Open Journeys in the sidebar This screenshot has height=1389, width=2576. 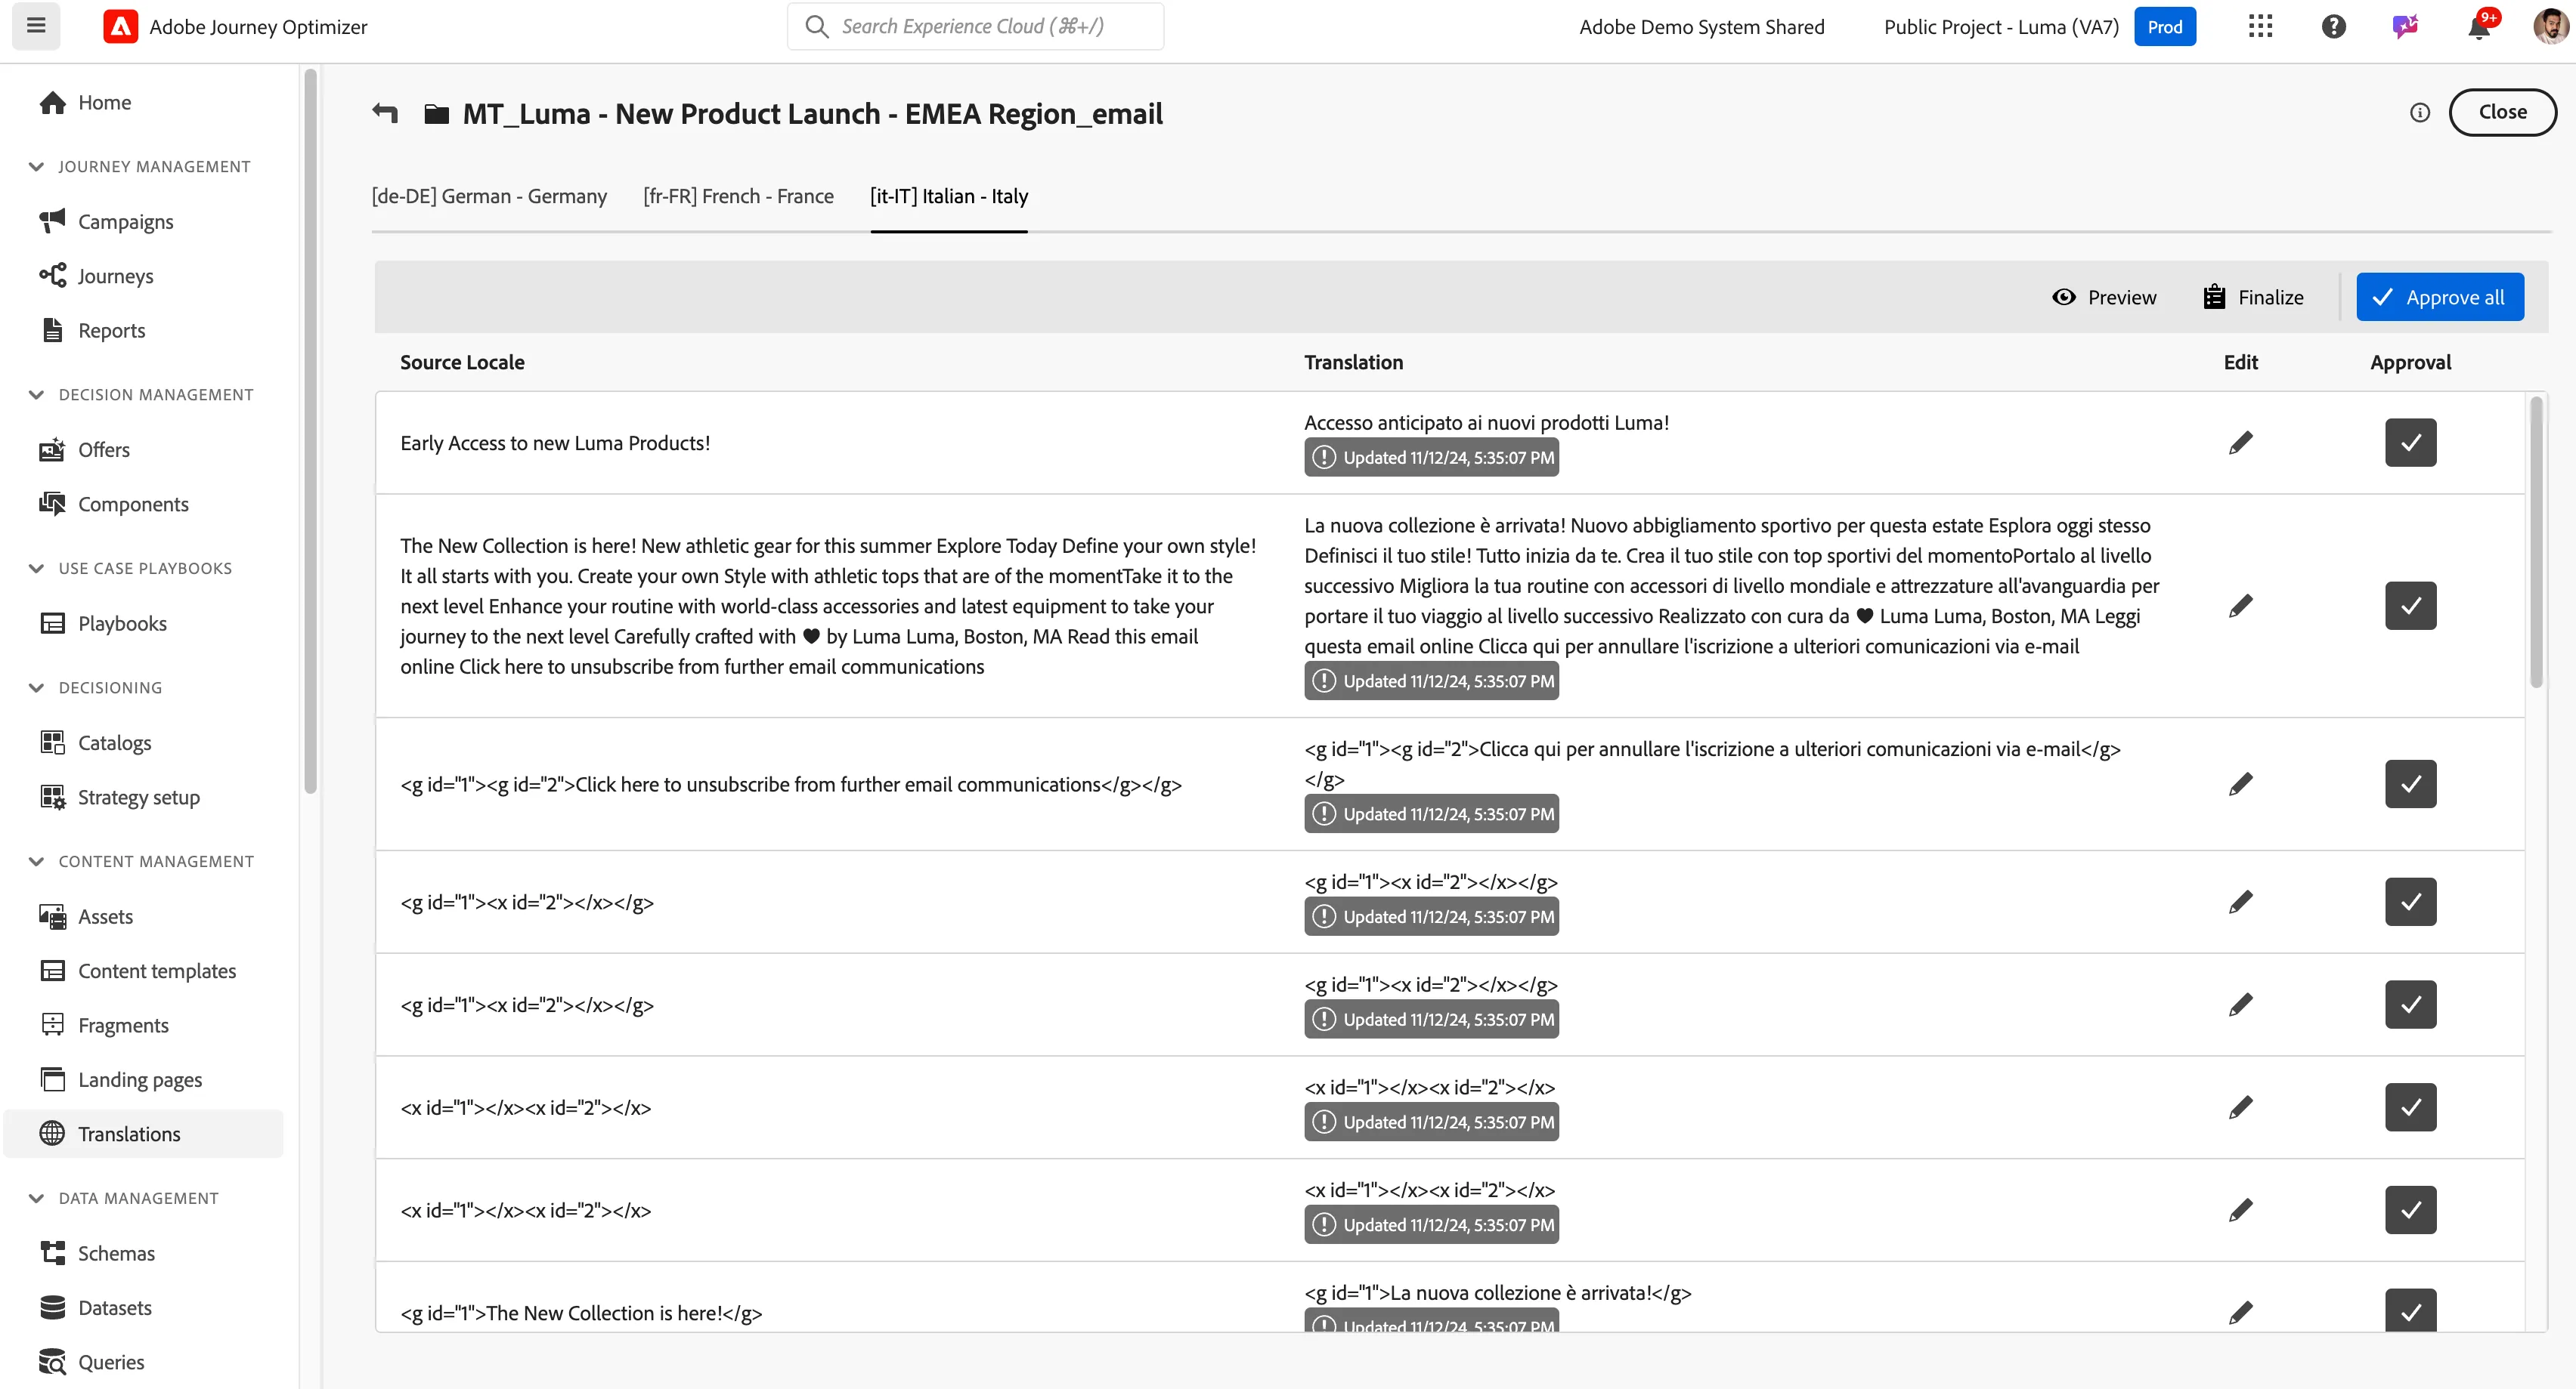(x=144, y=276)
